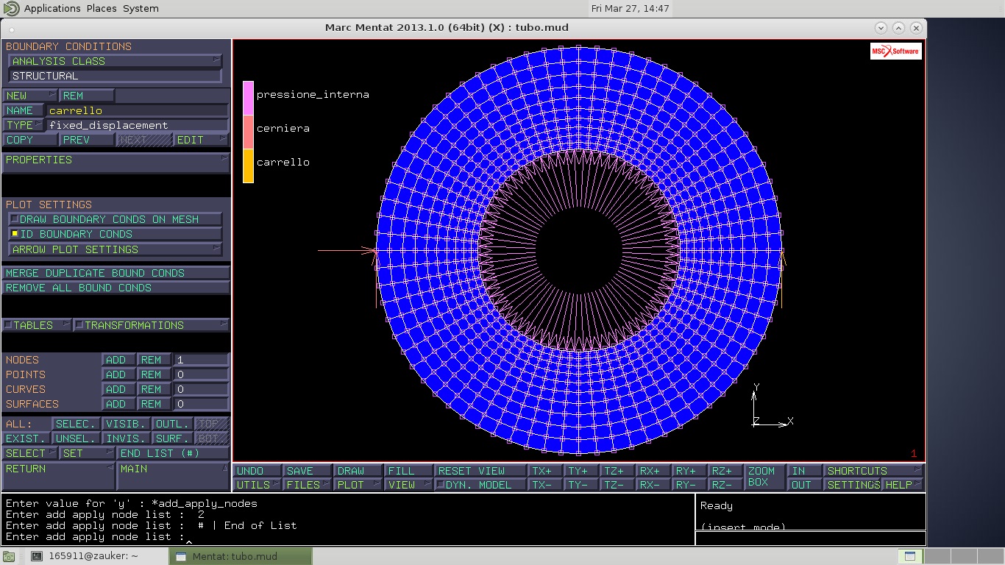Switch to Mentat: tubo.mud taskbar window
The width and height of the screenshot is (1005, 565).
[x=241, y=556]
